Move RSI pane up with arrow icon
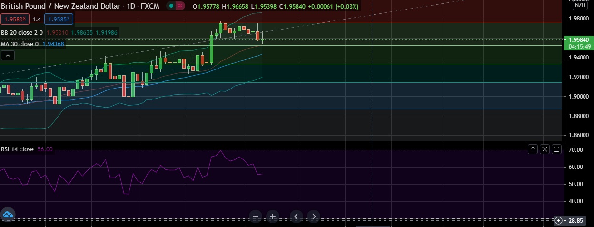594x227 pixels. coord(533,149)
